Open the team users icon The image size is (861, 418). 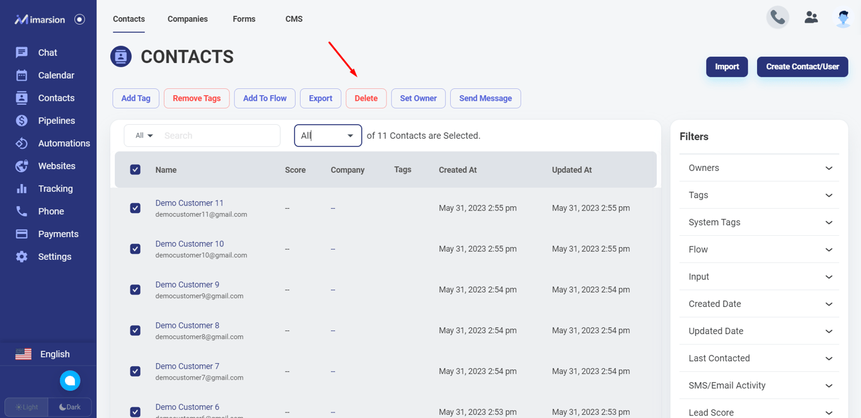[811, 18]
